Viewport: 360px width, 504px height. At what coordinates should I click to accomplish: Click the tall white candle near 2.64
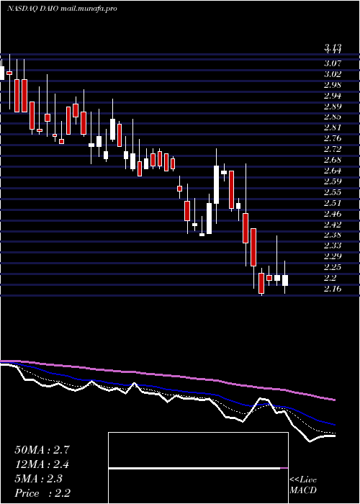click(216, 184)
